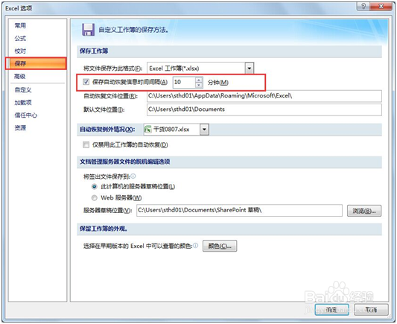Open the 干货0807.xlsx workbook dropdown

pyautogui.click(x=204, y=130)
